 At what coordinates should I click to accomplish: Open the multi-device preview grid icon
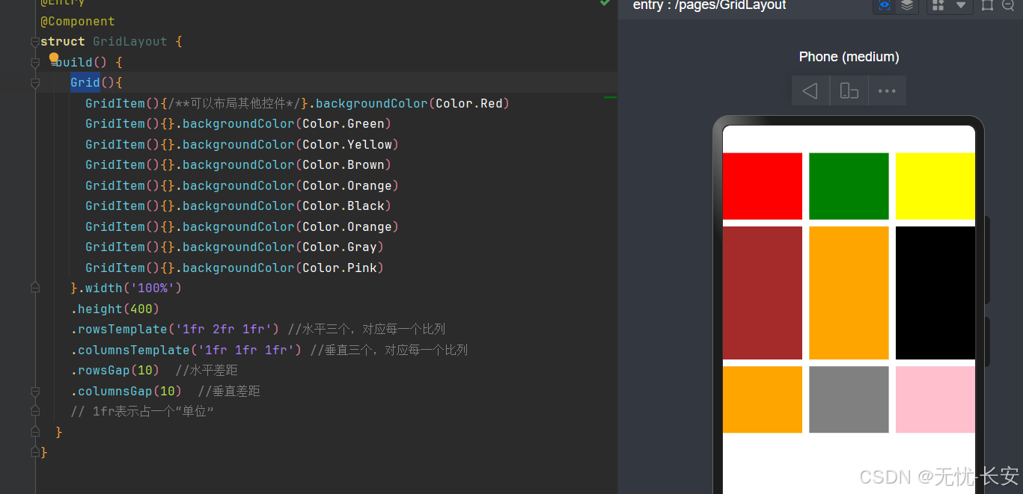938,5
